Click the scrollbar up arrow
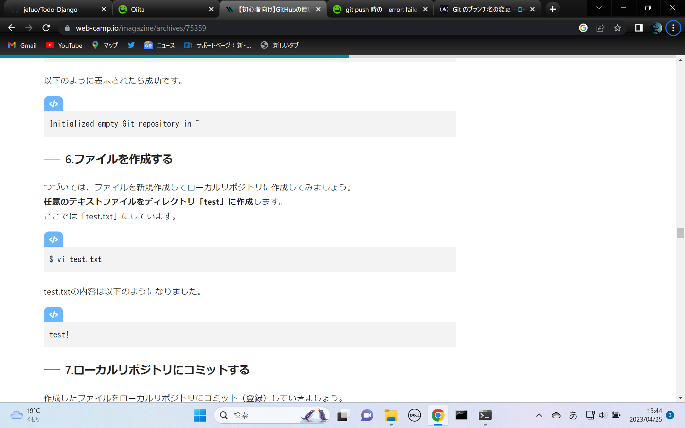Image resolution: width=685 pixels, height=428 pixels. pos(680,60)
